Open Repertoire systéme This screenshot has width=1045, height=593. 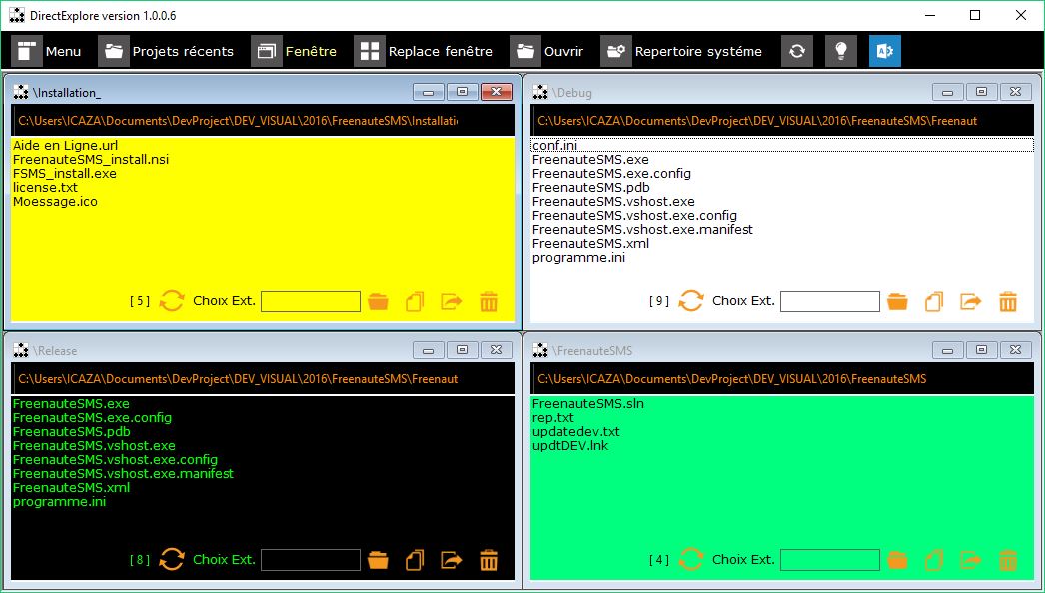pos(681,51)
